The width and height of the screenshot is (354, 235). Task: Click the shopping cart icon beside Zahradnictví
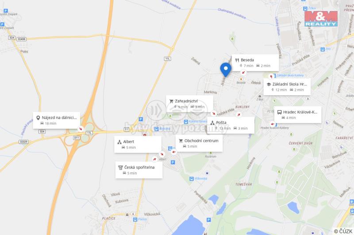tap(171, 101)
